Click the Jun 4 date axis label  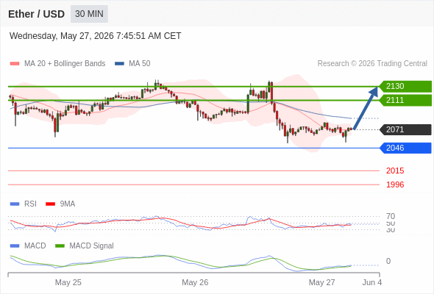click(372, 282)
